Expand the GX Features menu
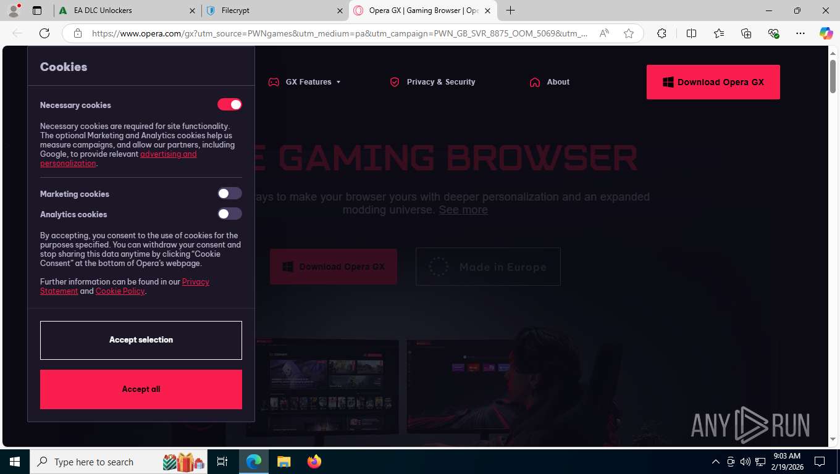This screenshot has height=474, width=840. (304, 82)
